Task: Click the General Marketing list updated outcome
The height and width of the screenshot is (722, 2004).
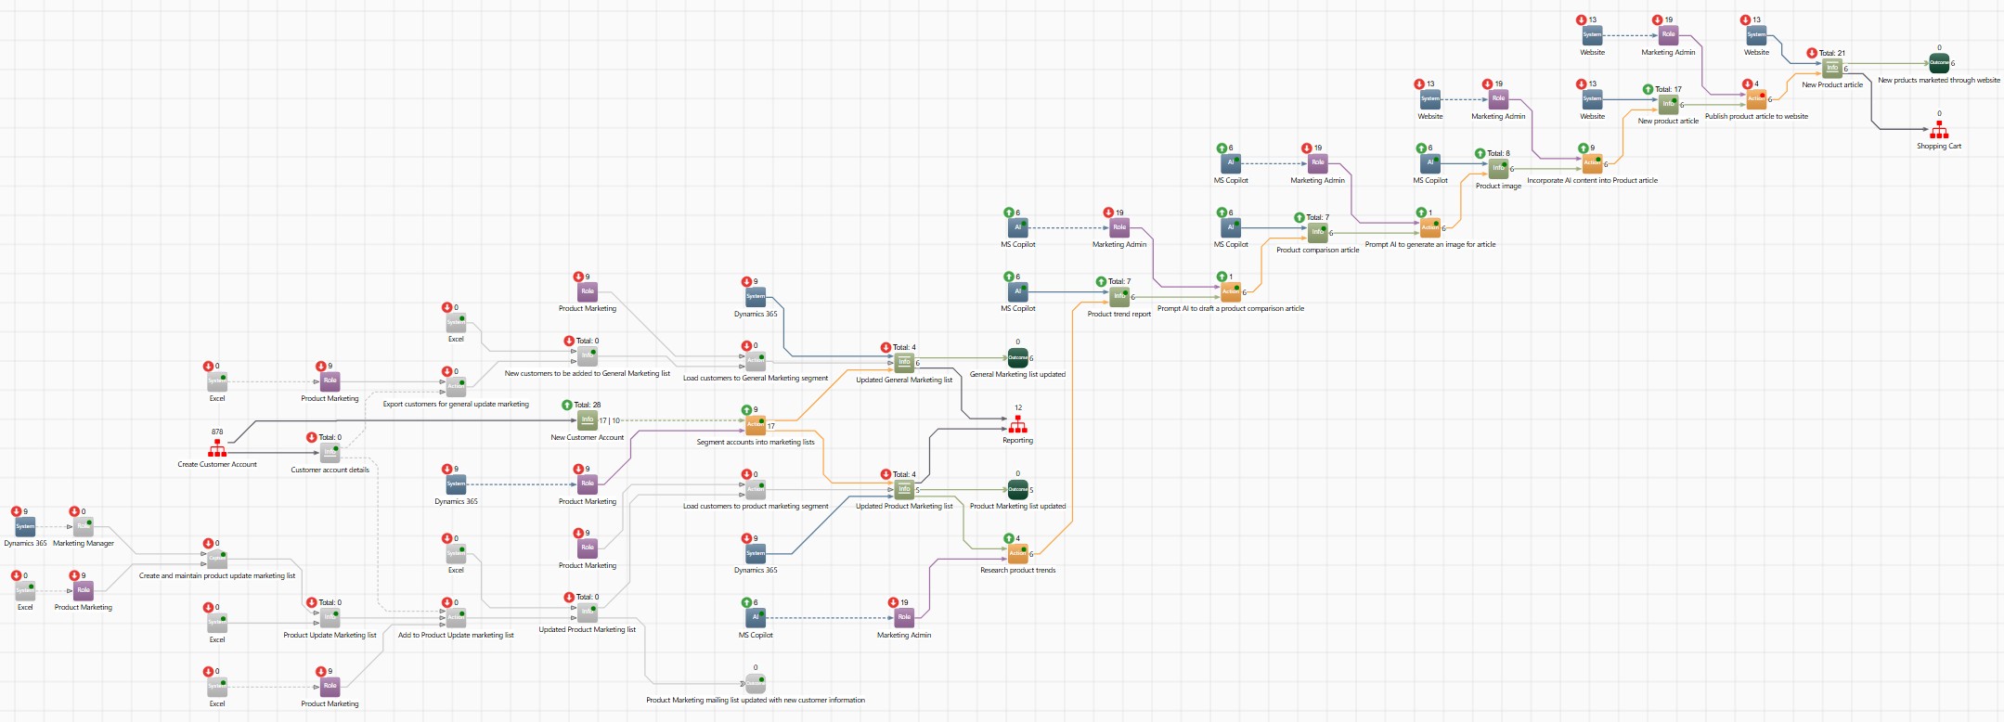Action: coord(1017,358)
